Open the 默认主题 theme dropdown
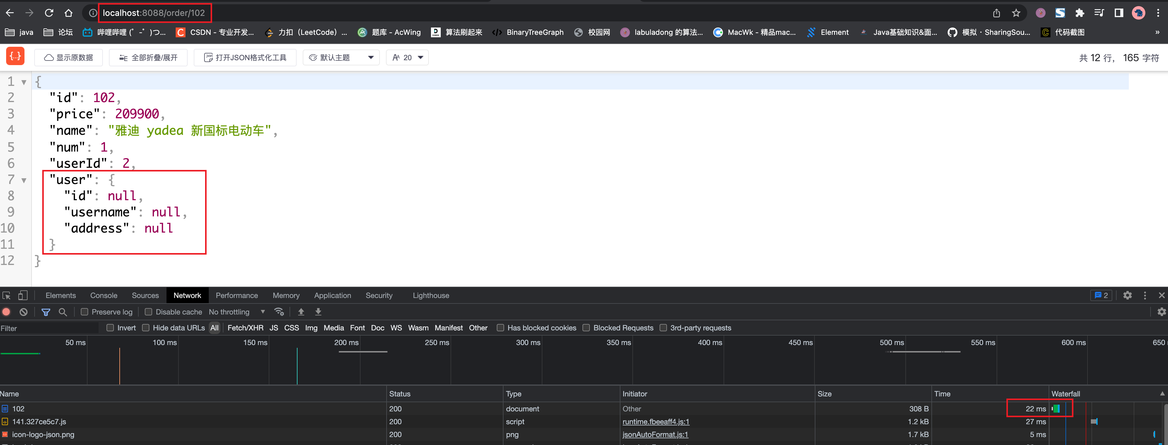This screenshot has width=1168, height=445. [x=341, y=57]
